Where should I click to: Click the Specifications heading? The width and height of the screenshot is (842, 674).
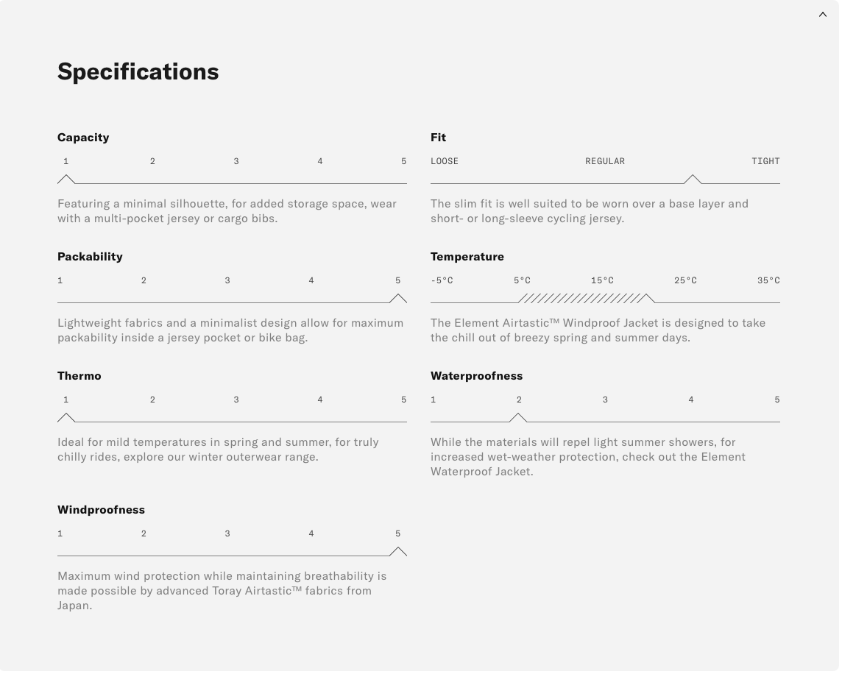pos(138,71)
